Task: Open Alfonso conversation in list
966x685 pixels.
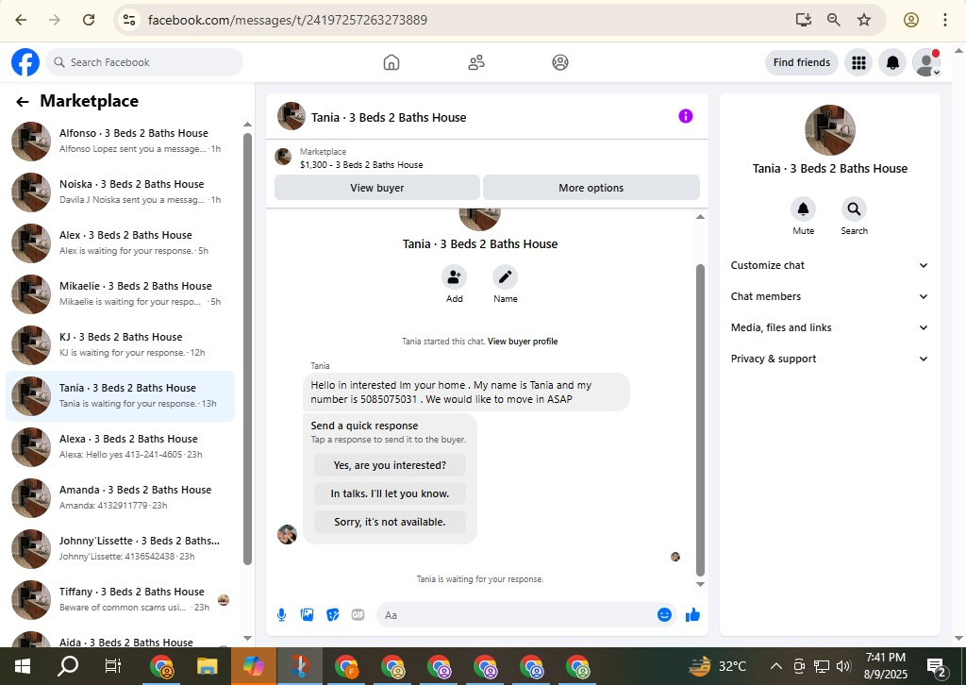Action: tap(120, 142)
